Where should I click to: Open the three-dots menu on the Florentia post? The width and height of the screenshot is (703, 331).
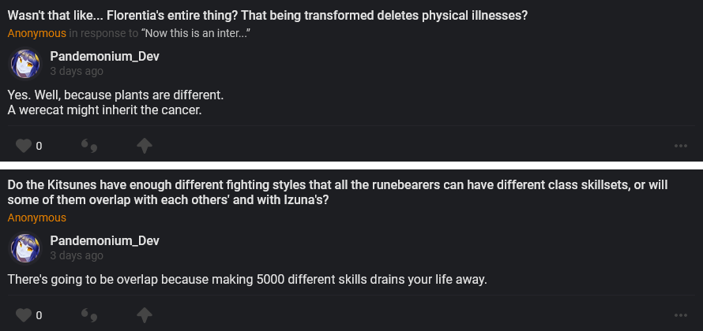coord(680,146)
